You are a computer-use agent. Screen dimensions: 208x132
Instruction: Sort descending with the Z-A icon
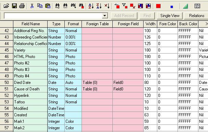pyautogui.click(x=99, y=6)
